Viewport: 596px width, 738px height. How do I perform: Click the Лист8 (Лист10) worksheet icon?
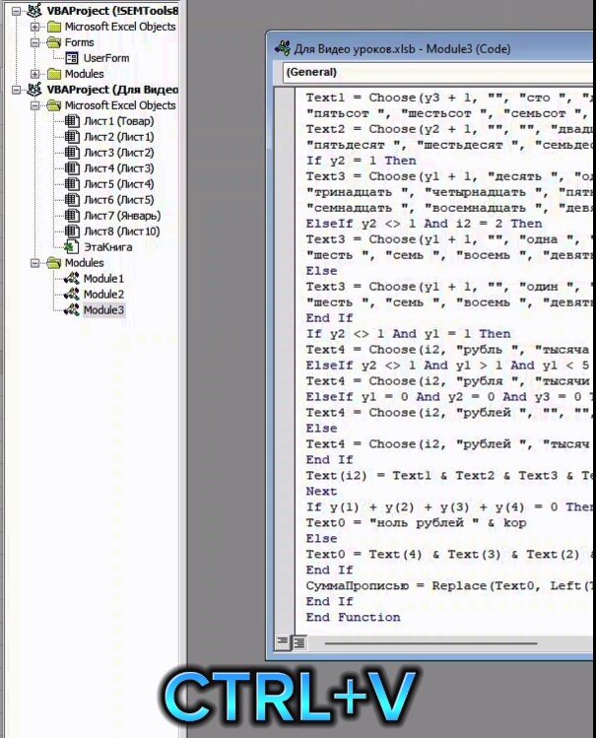(x=72, y=232)
